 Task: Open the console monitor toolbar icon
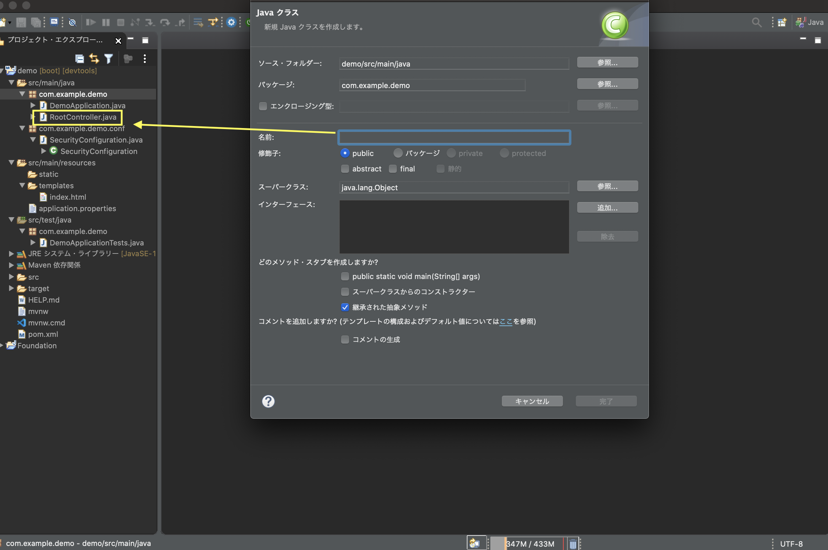(54, 22)
